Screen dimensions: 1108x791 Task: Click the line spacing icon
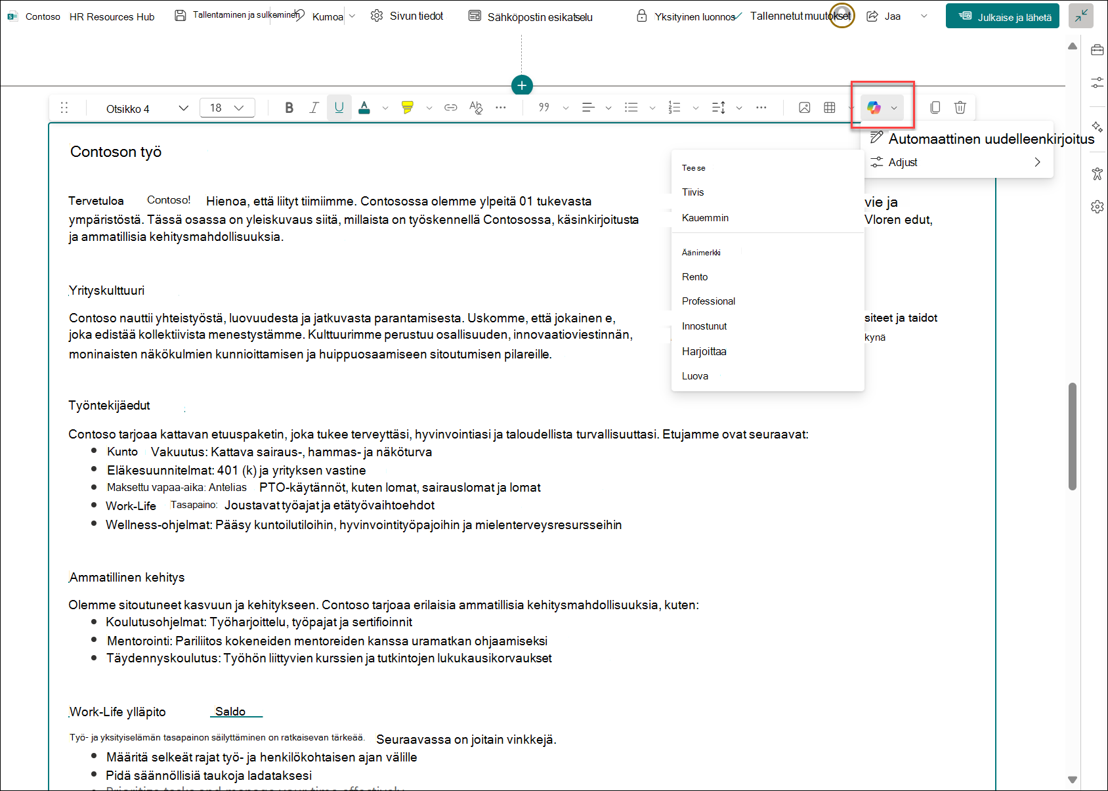pos(719,108)
